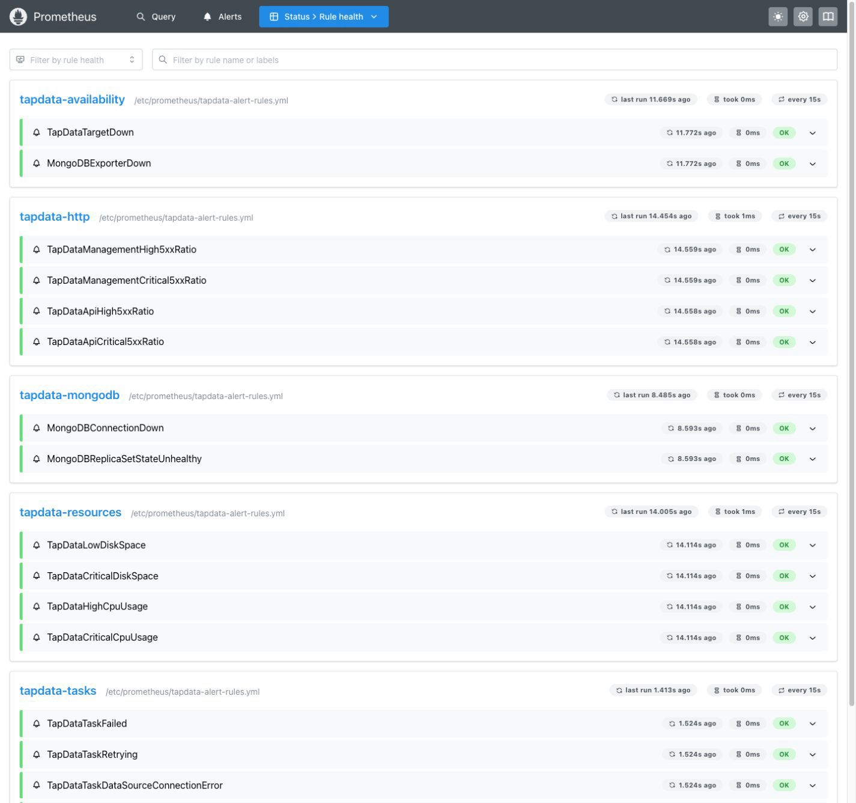Open the Filter by rule health dropdown
The width and height of the screenshot is (856, 803).
(76, 60)
